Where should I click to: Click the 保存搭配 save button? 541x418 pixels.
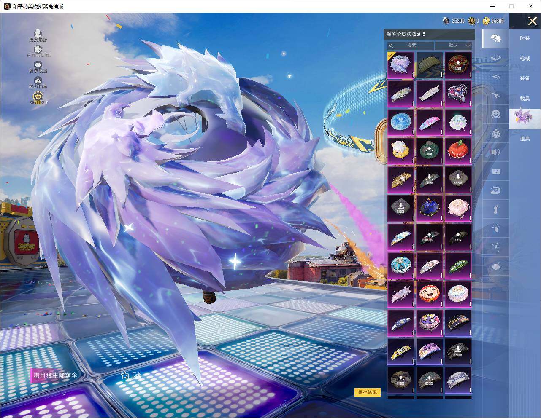[x=367, y=392]
